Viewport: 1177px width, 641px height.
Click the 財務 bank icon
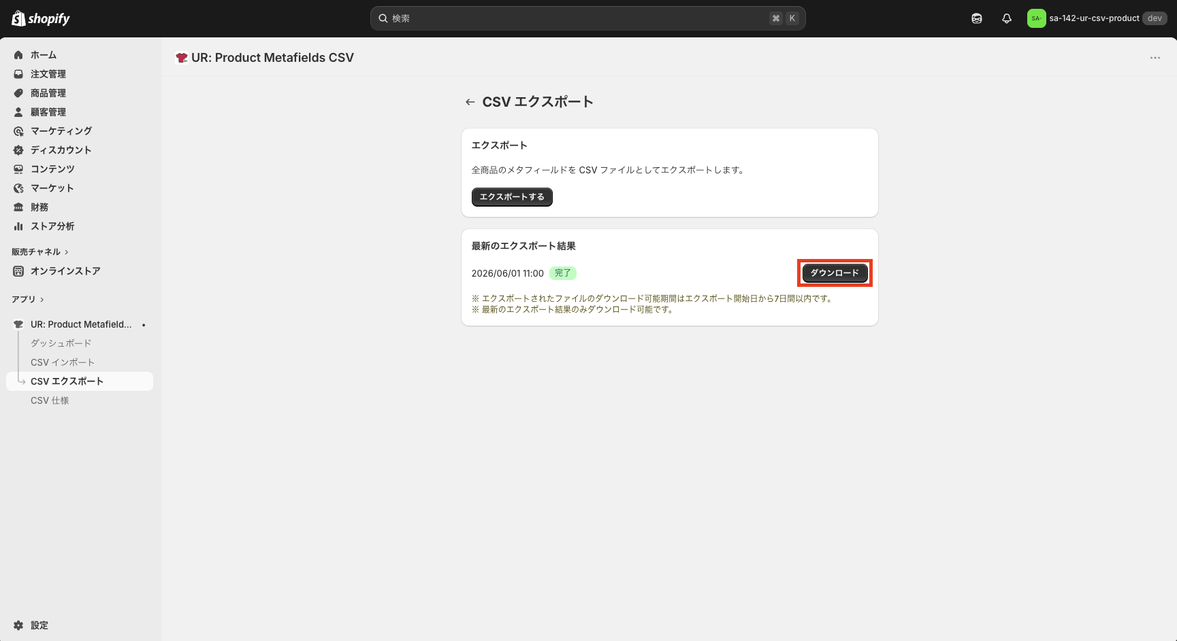(18, 207)
